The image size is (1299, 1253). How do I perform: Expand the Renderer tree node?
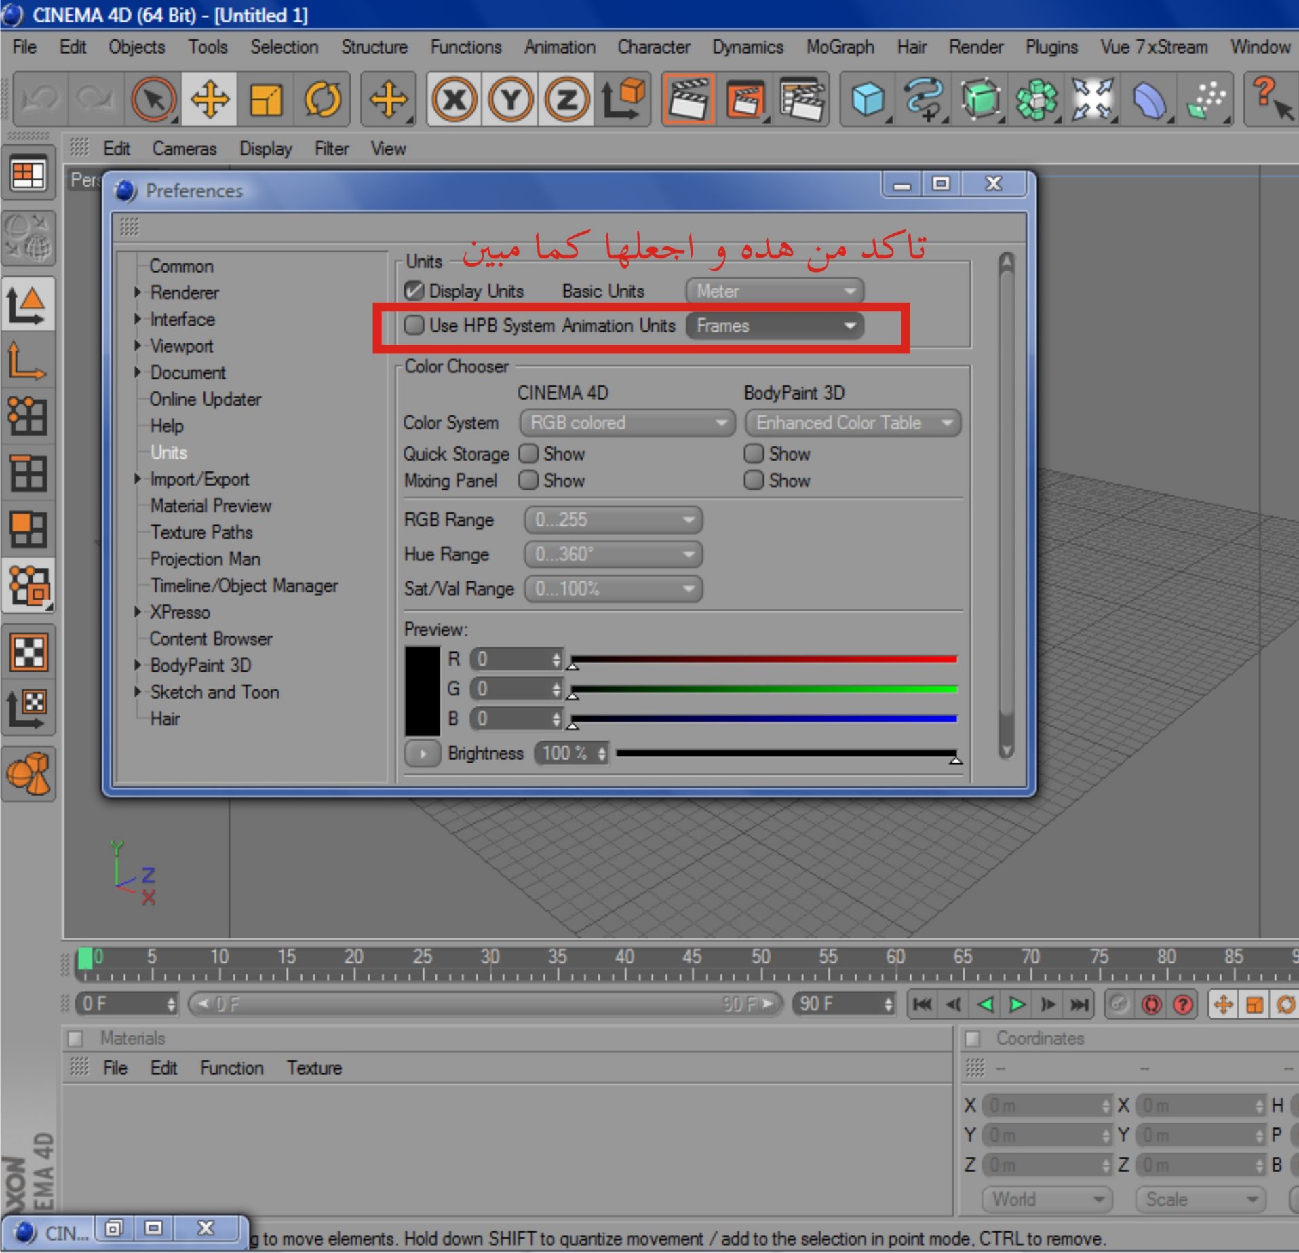[x=138, y=292]
